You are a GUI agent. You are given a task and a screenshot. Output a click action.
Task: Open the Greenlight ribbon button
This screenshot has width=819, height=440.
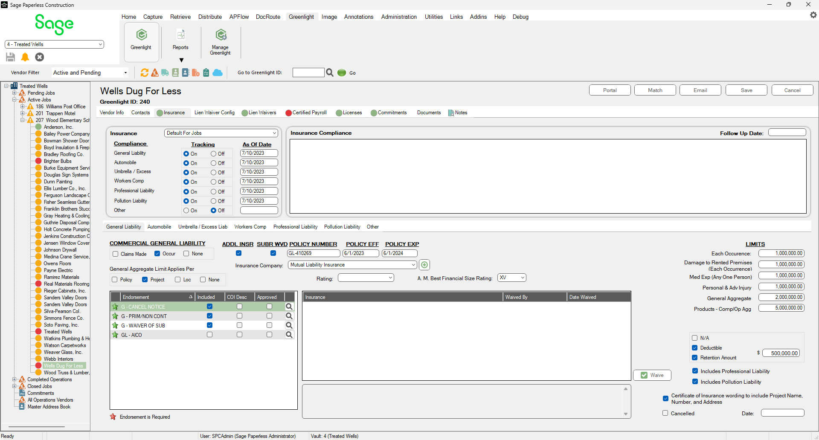click(141, 41)
